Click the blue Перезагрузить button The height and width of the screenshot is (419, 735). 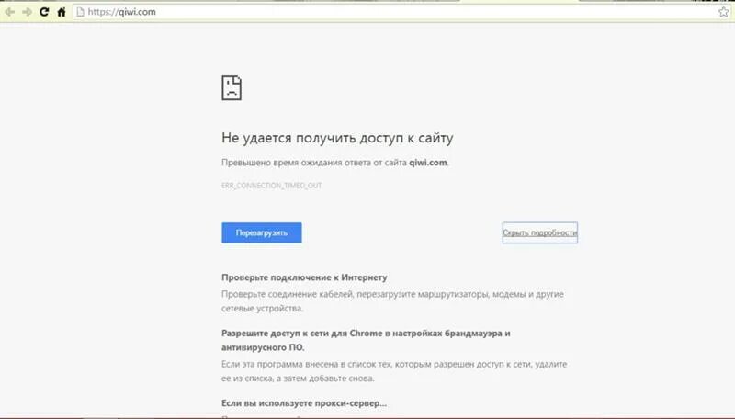[x=262, y=232]
